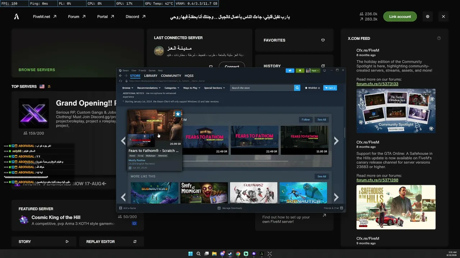Open Manage Downloads in Steam
Screen dimensions: 460x258
pos(230,208)
